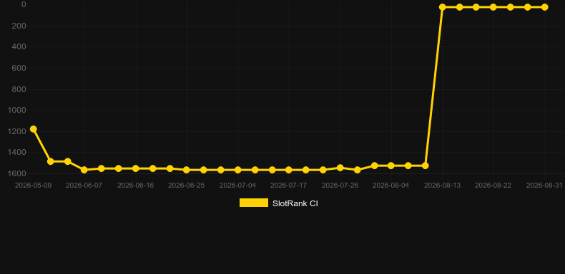Click the 2026-07-26 x-axis date label
565x274 pixels.
[x=340, y=186]
